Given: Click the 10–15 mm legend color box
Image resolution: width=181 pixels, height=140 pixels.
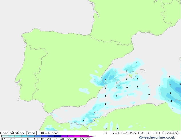Looking at the screenshot, I should pos(38,136).
